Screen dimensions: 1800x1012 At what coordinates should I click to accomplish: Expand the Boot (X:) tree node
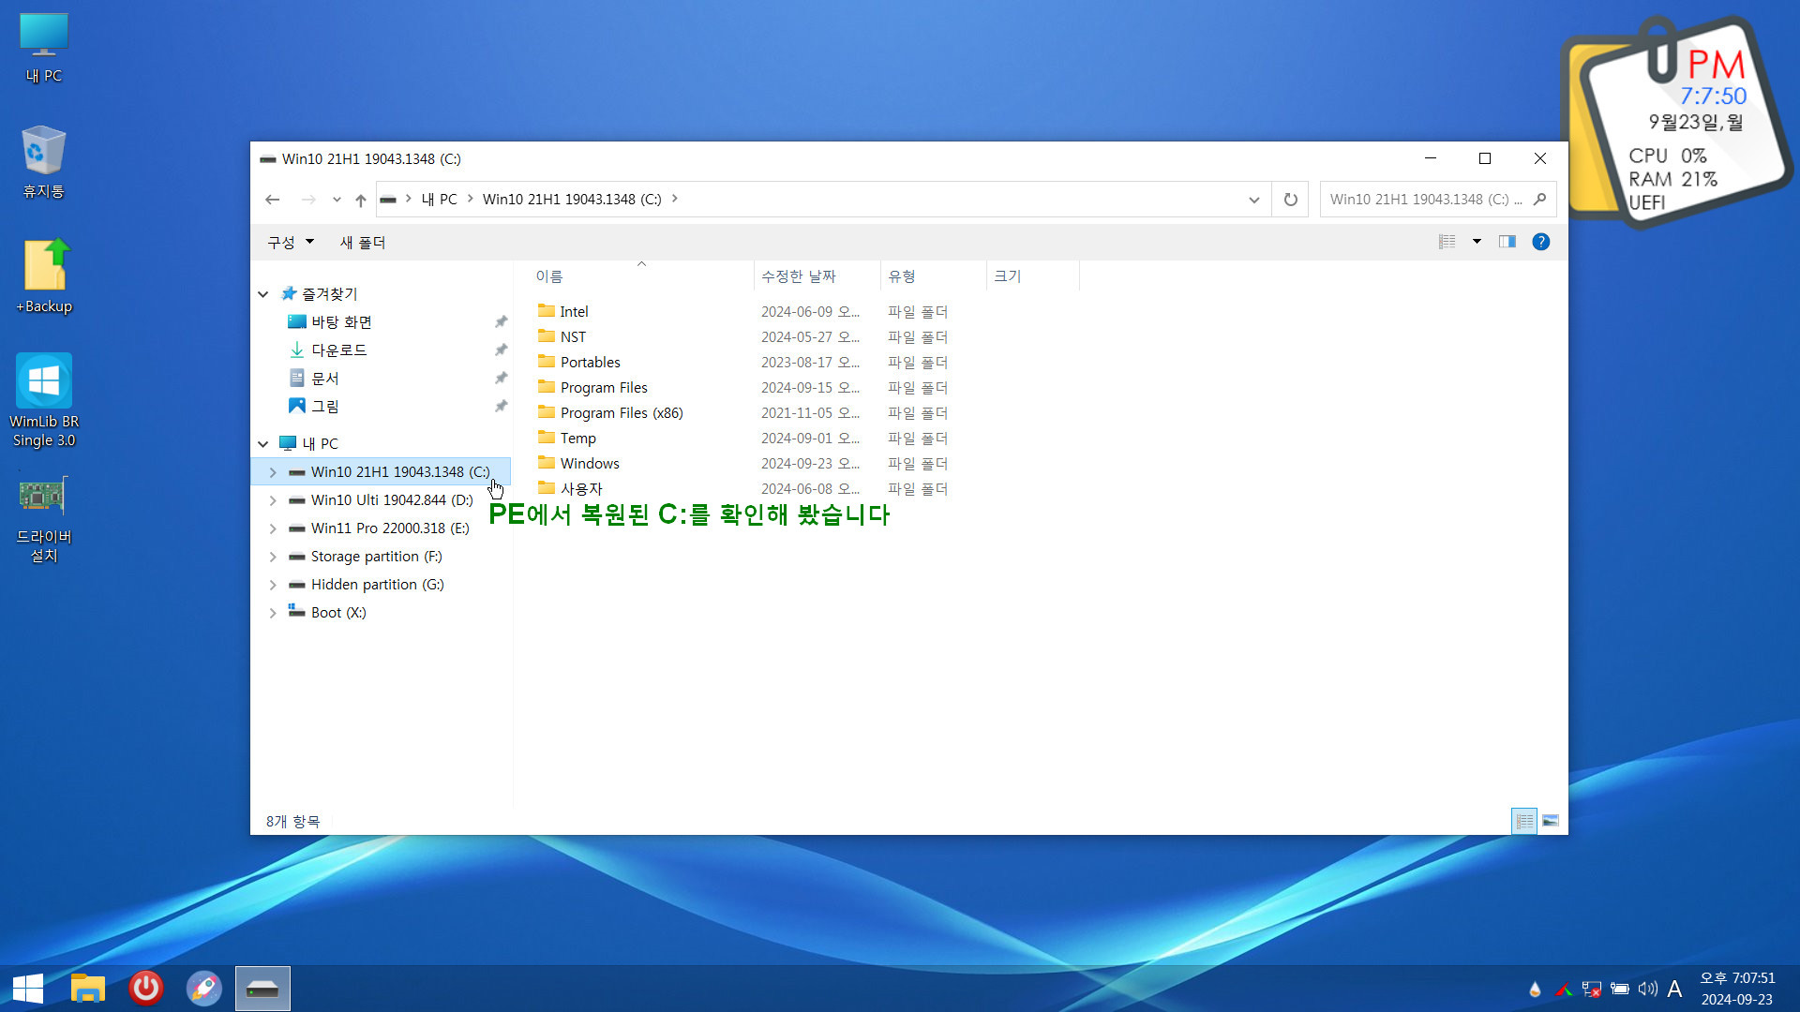click(273, 613)
